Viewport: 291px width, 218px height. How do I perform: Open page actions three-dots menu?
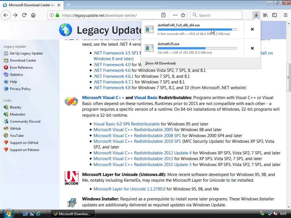[175, 15]
